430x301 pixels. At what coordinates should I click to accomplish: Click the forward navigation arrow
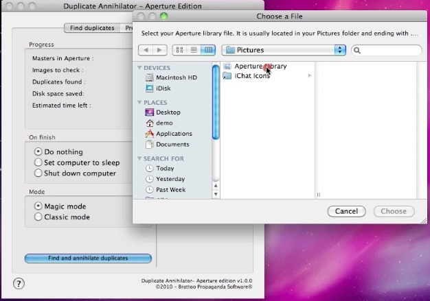tap(159, 50)
